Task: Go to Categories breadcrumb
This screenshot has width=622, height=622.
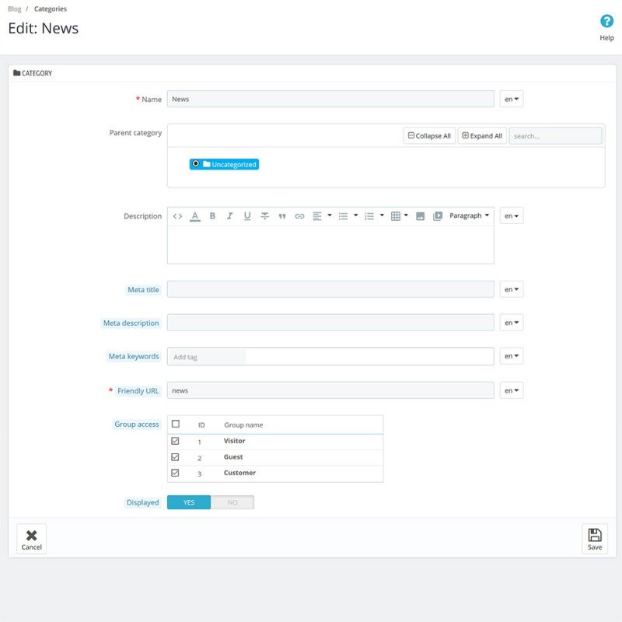Action: [x=51, y=9]
